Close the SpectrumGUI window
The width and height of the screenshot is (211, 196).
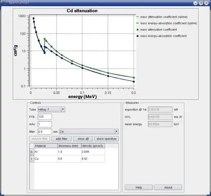pyautogui.click(x=206, y=3)
